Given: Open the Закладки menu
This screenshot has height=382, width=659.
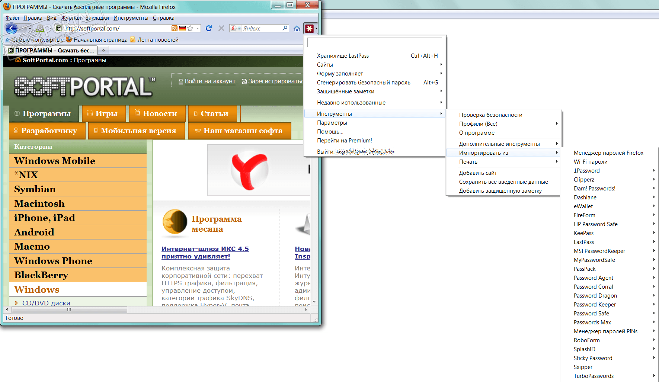Looking at the screenshot, I should point(97,18).
